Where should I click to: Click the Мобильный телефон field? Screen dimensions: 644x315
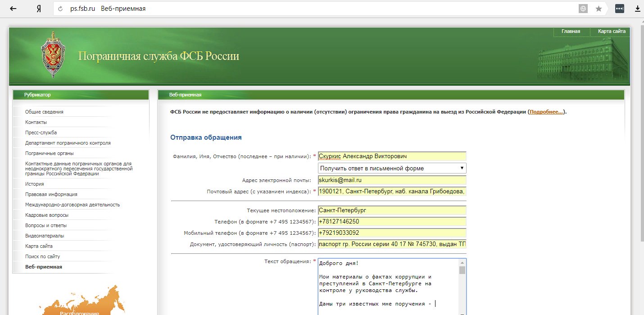(392, 233)
